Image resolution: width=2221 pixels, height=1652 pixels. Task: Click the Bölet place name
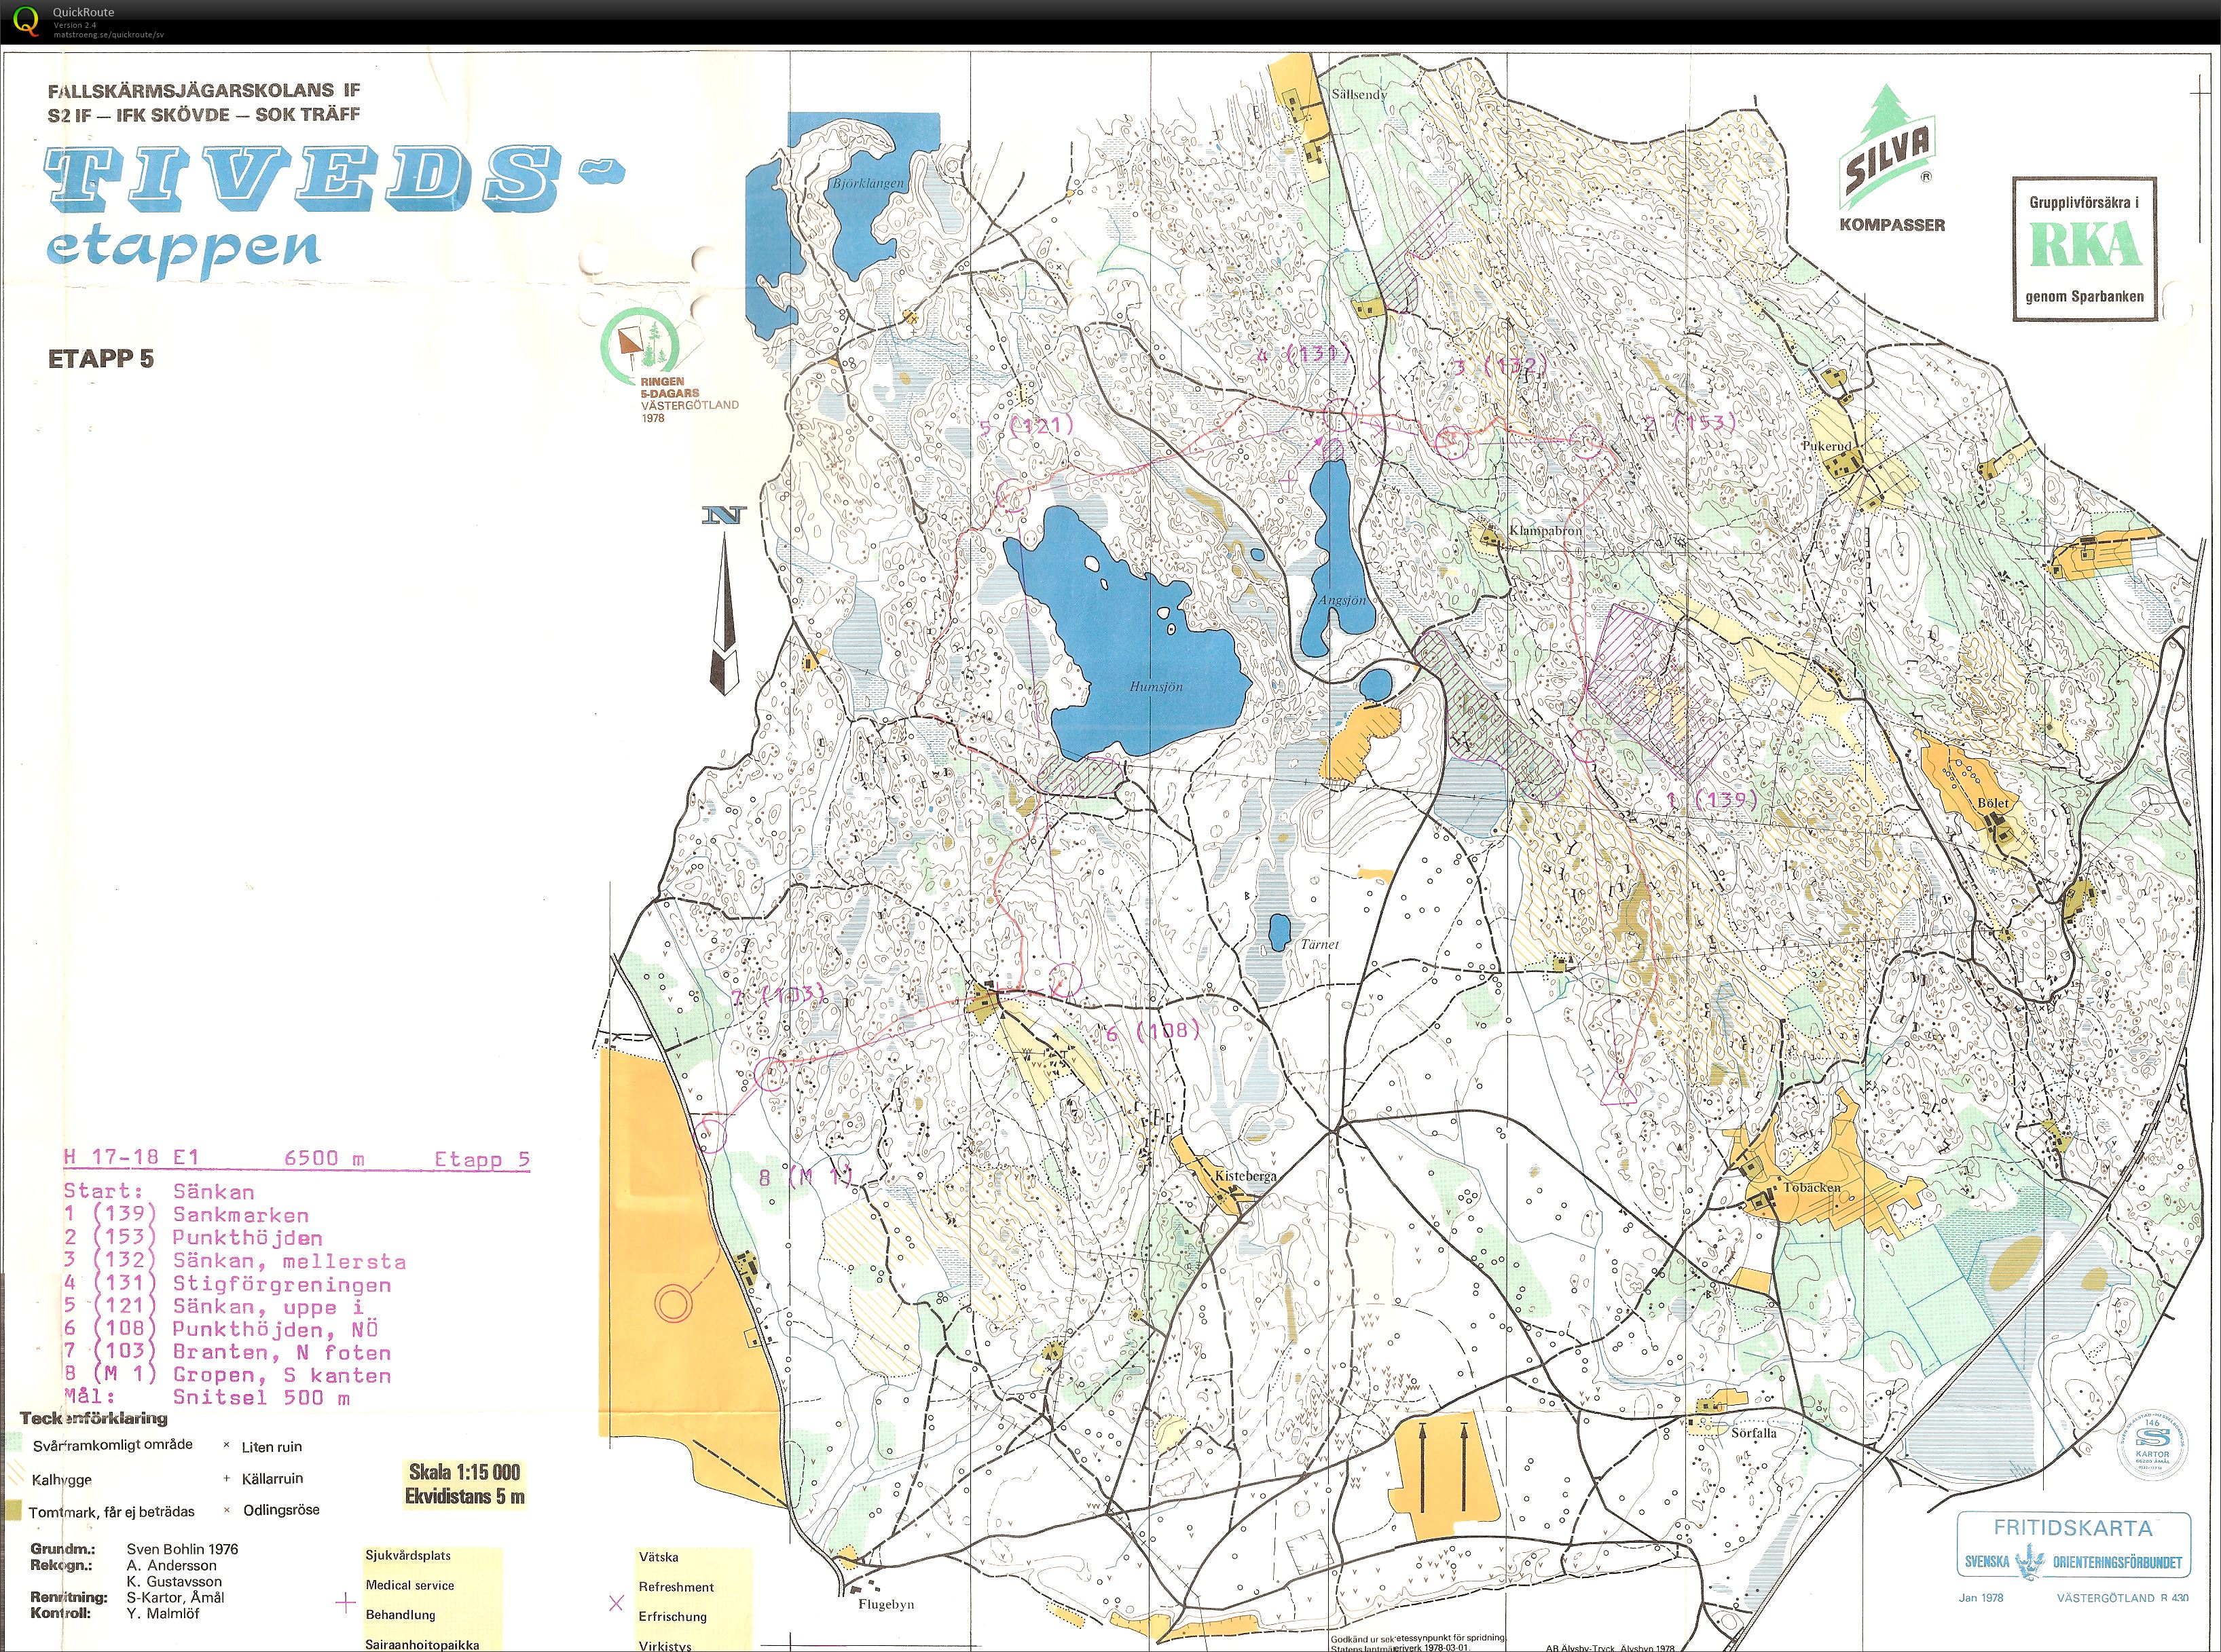coord(1993,803)
